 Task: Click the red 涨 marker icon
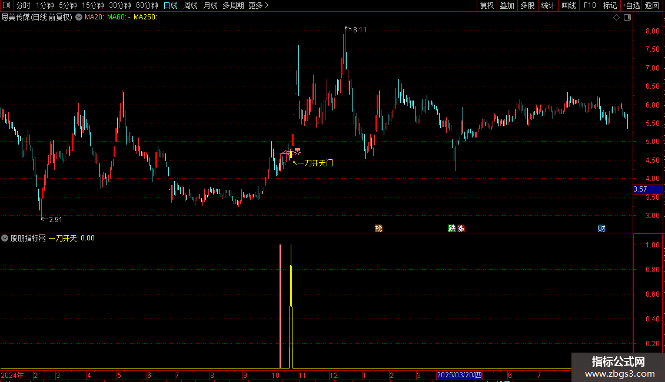tap(461, 228)
